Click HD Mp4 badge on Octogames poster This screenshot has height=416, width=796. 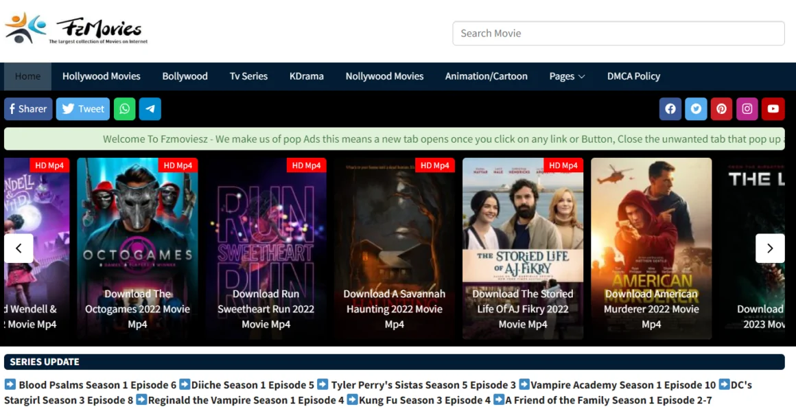(x=178, y=165)
